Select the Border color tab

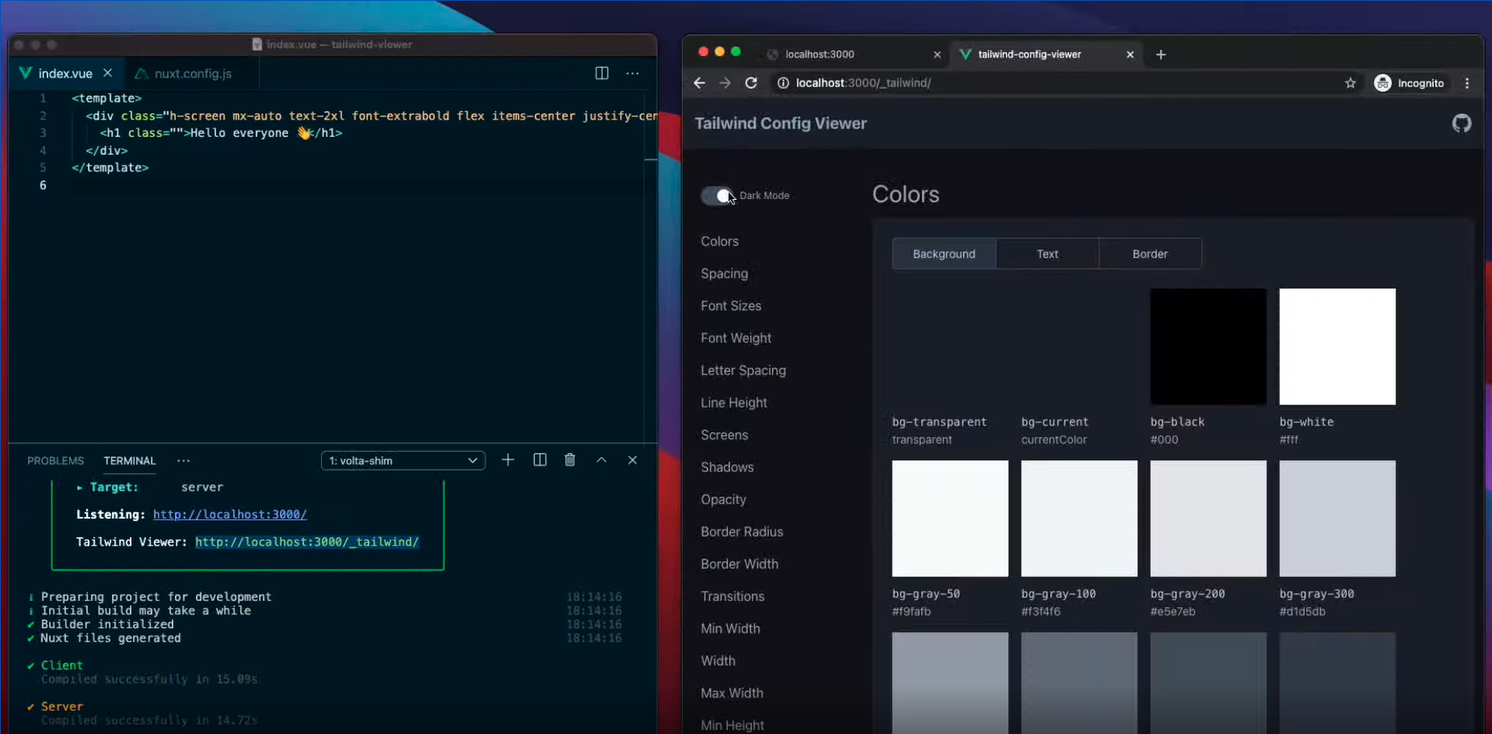(1150, 253)
